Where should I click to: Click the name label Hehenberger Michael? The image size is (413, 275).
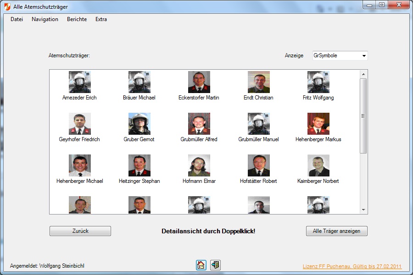(79, 181)
